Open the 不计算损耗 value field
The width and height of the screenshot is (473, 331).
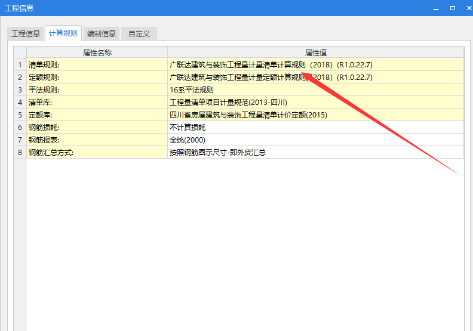[315, 128]
